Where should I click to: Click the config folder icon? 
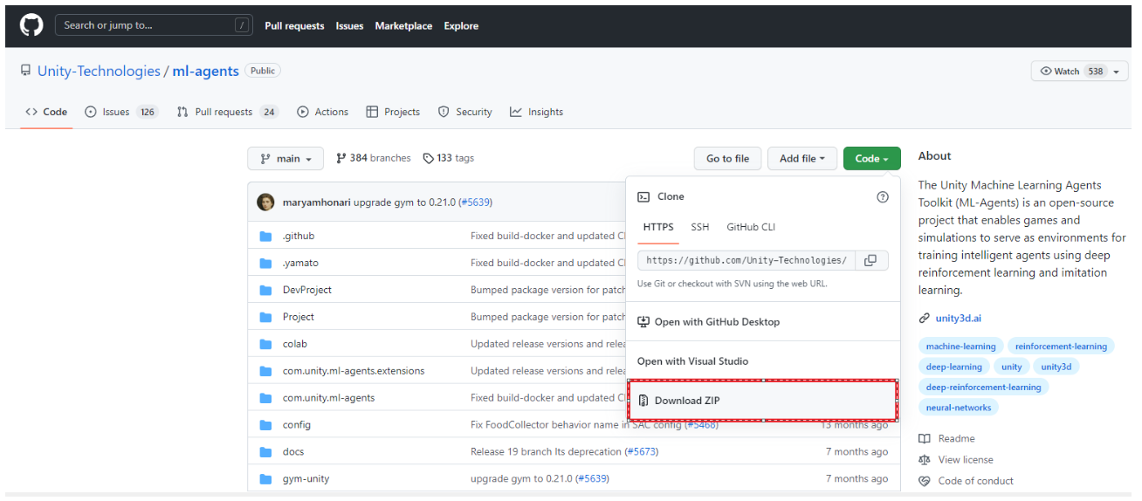265,425
